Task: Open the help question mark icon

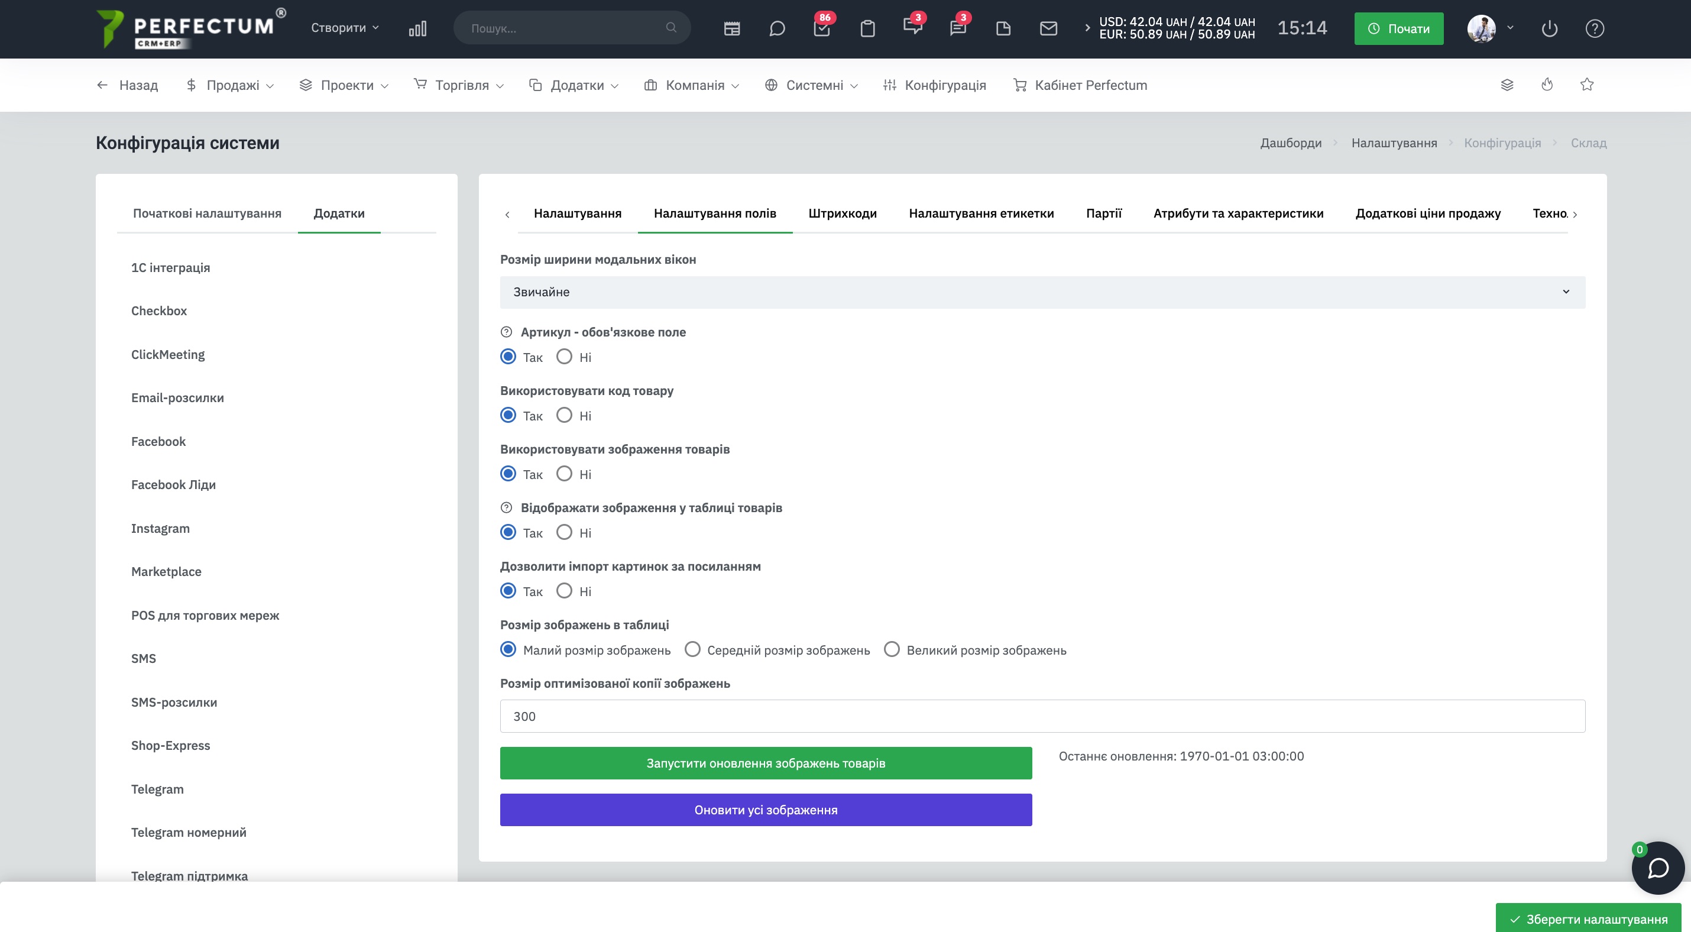Action: [x=1595, y=28]
